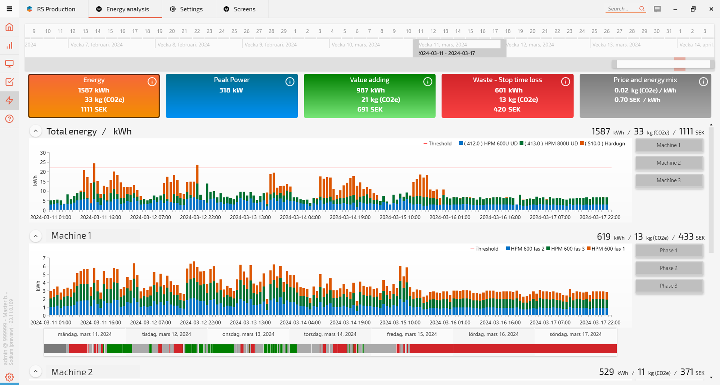
Task: Collapse the Machine 1 section
Action: [36, 236]
